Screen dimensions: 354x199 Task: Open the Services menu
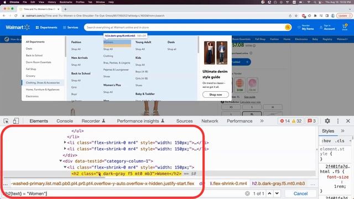[71, 28]
